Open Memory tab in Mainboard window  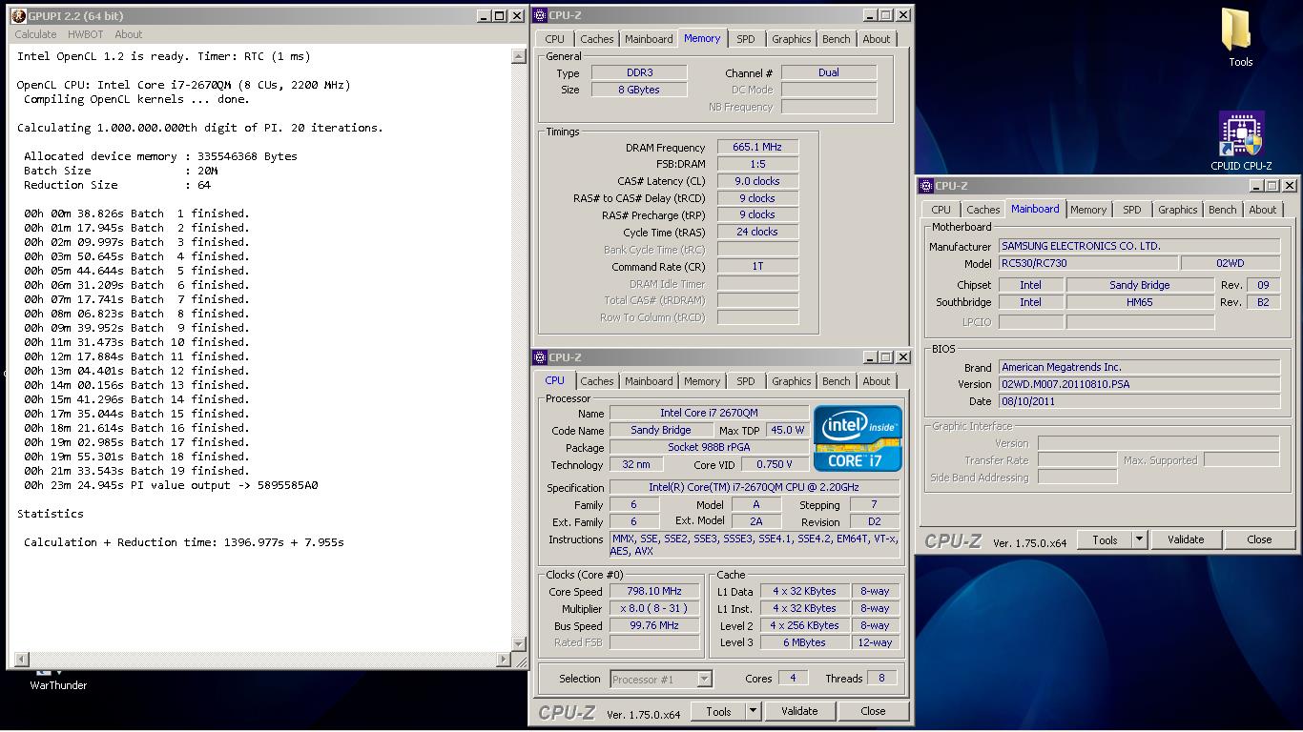pyautogui.click(x=1088, y=210)
